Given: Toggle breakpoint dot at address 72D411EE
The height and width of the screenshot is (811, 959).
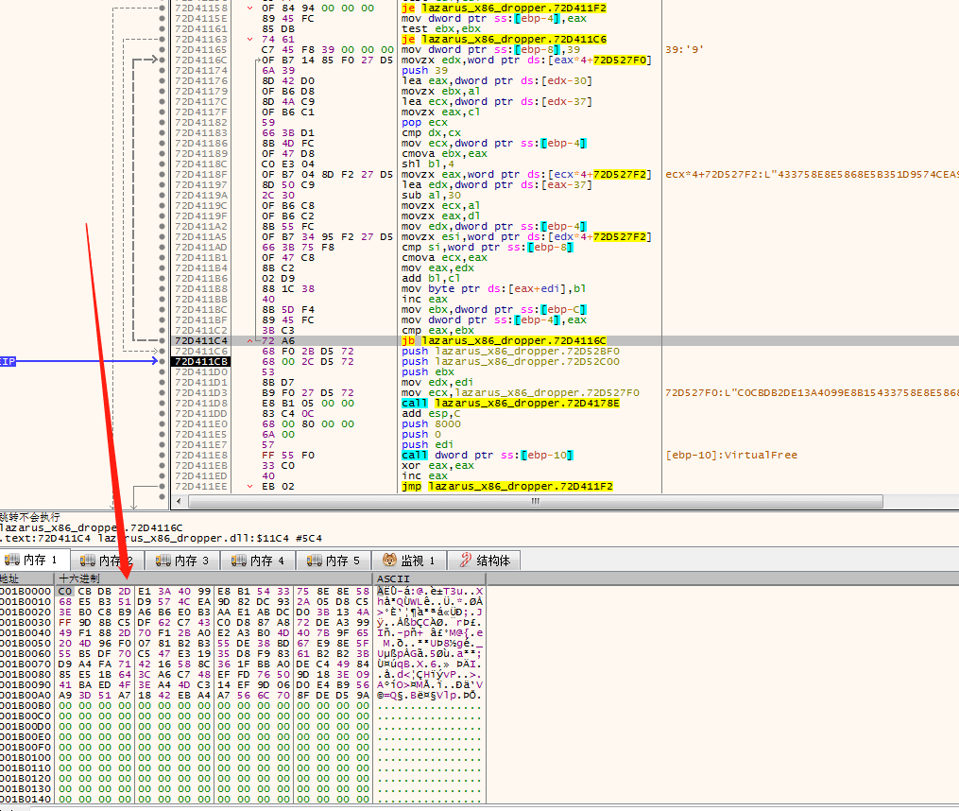Looking at the screenshot, I should coord(163,487).
